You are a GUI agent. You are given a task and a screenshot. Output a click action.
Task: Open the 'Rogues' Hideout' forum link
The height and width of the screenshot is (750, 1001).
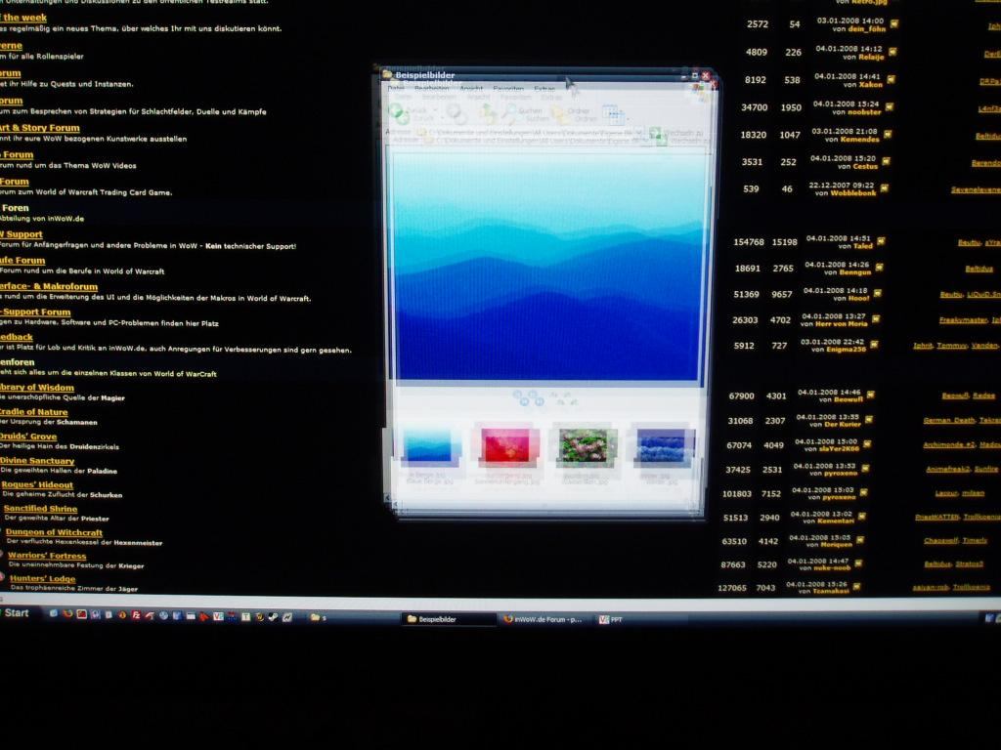pyautogui.click(x=38, y=484)
